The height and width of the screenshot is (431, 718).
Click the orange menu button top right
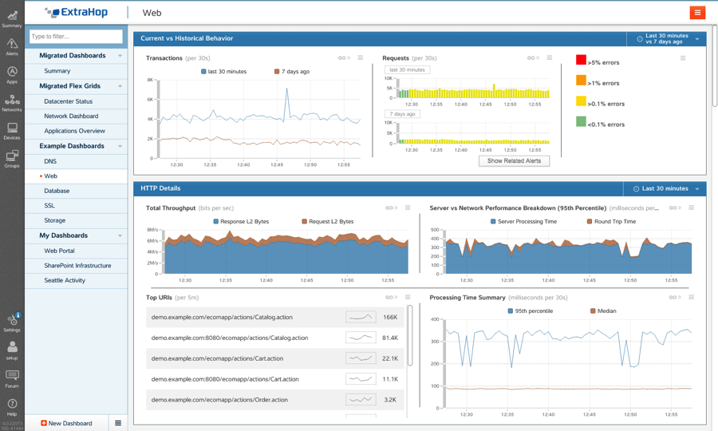697,13
